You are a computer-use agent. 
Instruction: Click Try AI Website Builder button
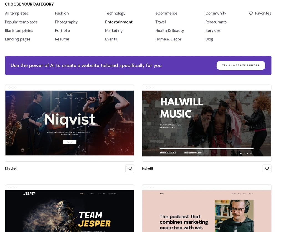(x=241, y=65)
